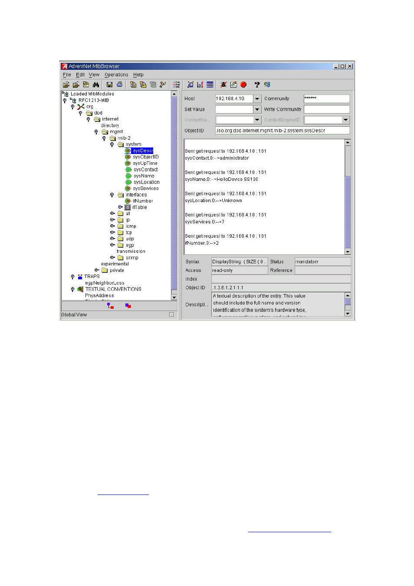The height and width of the screenshot is (586, 414).
Task: Open the SNMP Table grid icon
Action: tap(210, 85)
